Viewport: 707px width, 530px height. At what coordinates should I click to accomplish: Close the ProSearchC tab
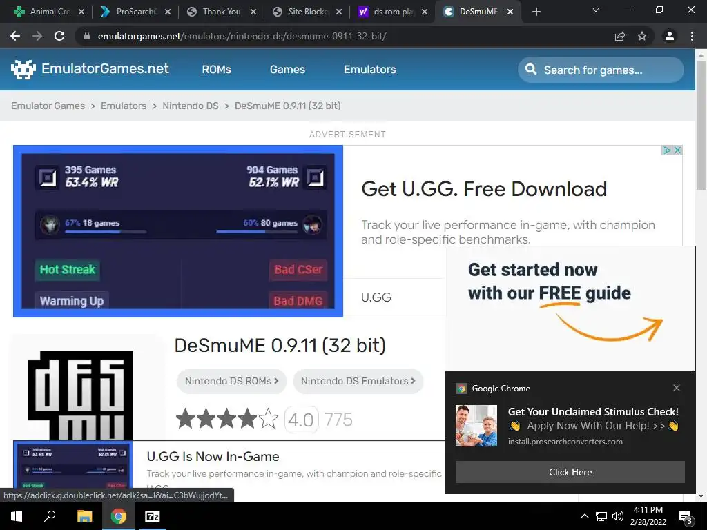tap(168, 12)
